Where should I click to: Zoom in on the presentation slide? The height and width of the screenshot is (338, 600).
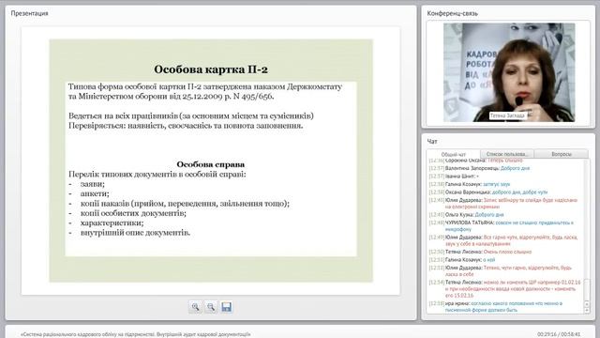click(x=195, y=307)
